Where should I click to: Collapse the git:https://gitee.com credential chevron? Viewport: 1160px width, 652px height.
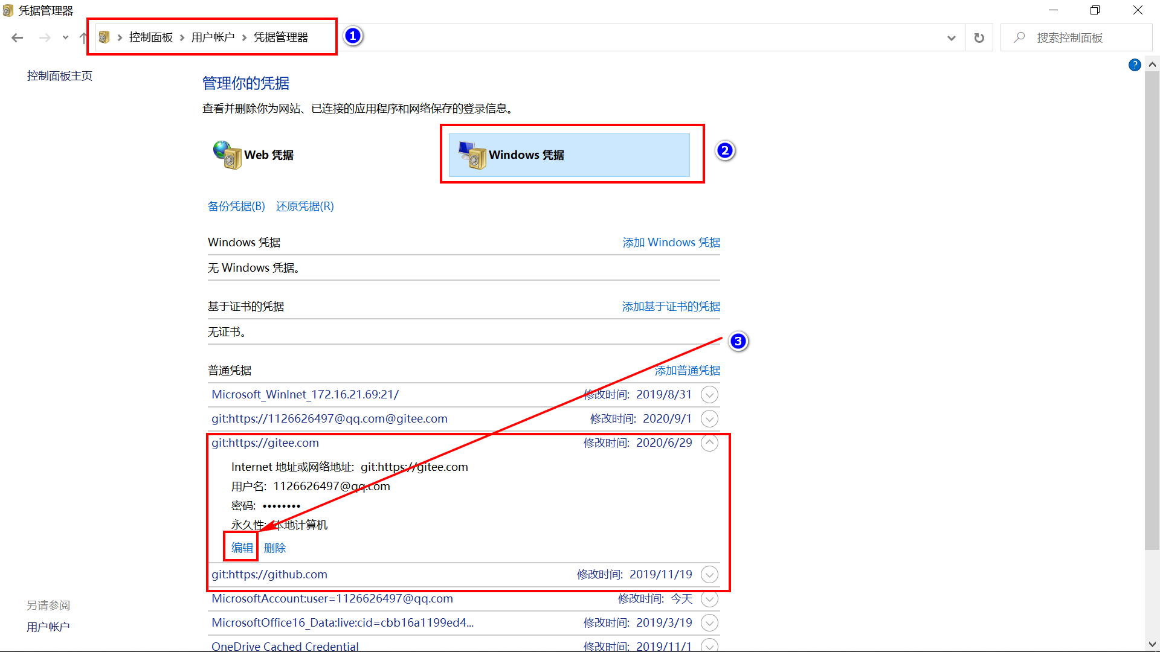pos(709,443)
